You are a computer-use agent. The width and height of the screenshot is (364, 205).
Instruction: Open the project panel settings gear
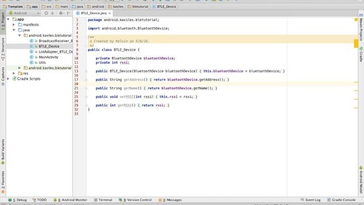[x=61, y=13]
